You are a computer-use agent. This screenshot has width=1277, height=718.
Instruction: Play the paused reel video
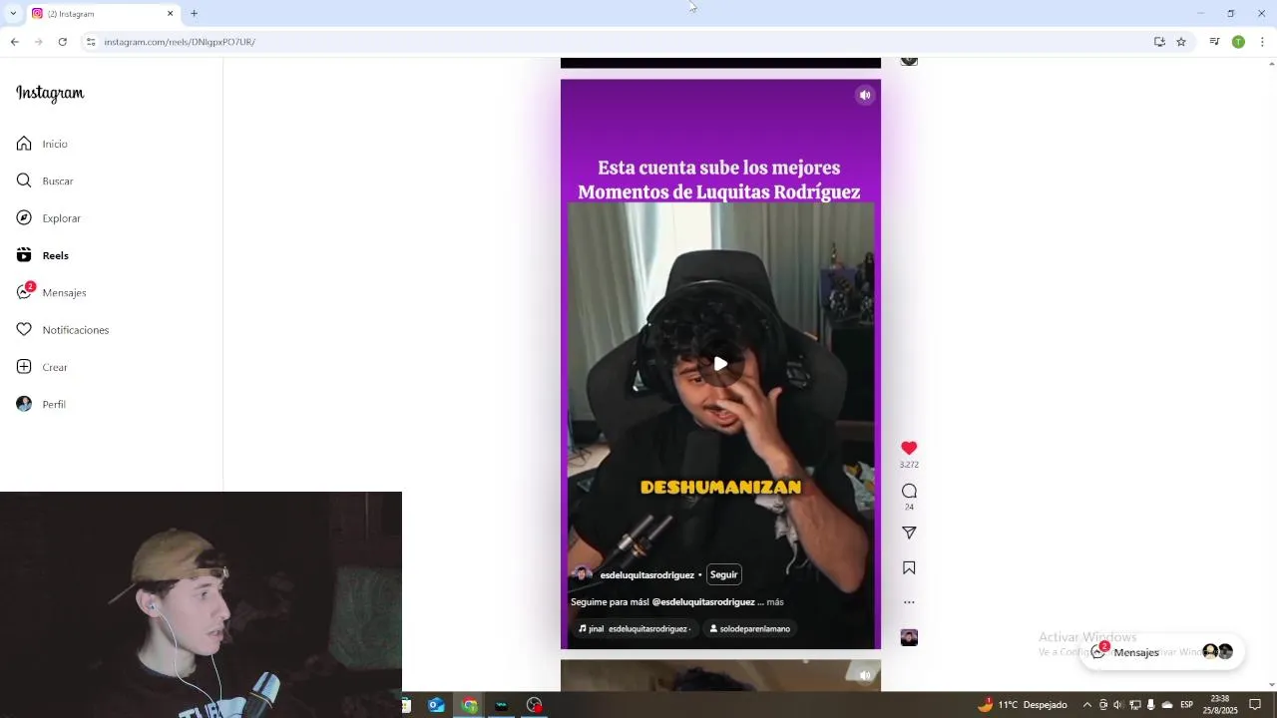click(720, 363)
